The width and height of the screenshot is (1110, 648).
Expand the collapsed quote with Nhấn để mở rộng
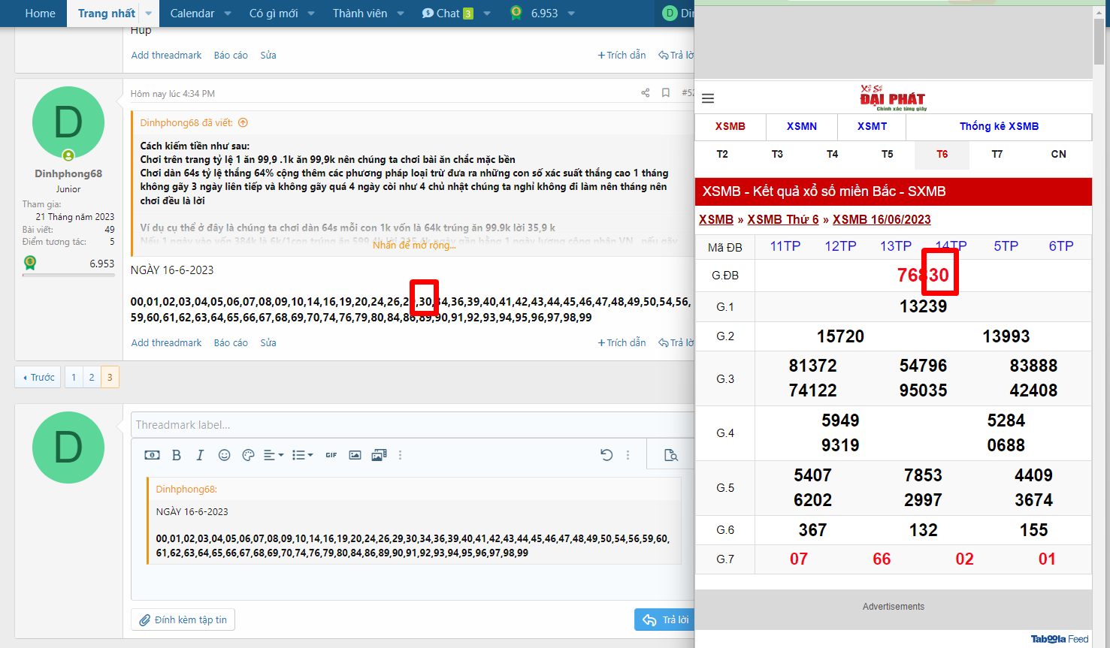[x=414, y=245]
